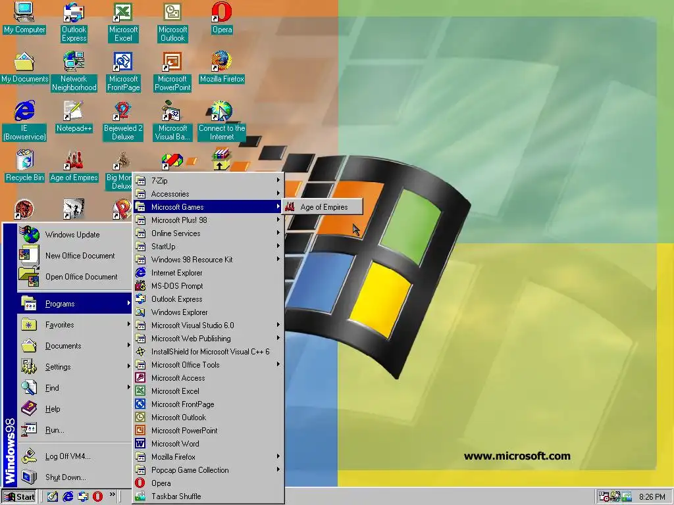Expand Windows 98 Resource Kit
The image size is (674, 505).
(x=209, y=259)
